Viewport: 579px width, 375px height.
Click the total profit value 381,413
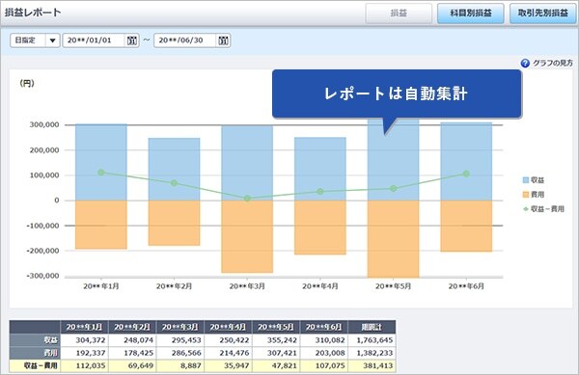[x=377, y=365]
